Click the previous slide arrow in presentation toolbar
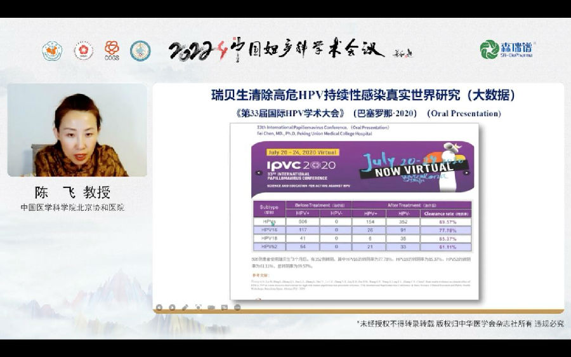Screen dimensions: 571x357 (161, 307)
